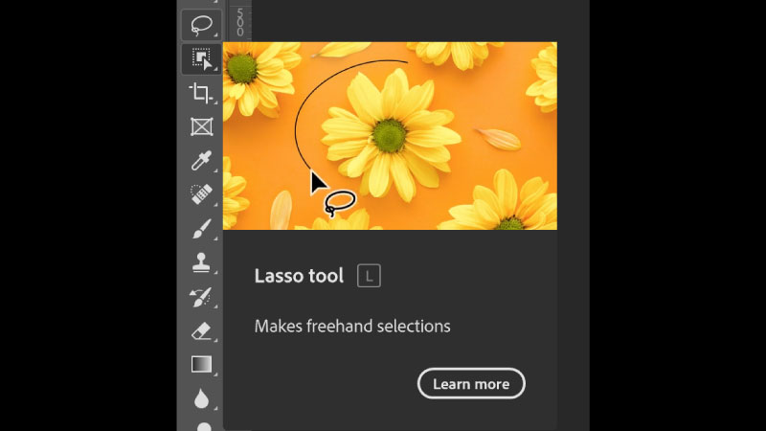
Task: Click the partially visible Dodge tool
Action: (203, 426)
